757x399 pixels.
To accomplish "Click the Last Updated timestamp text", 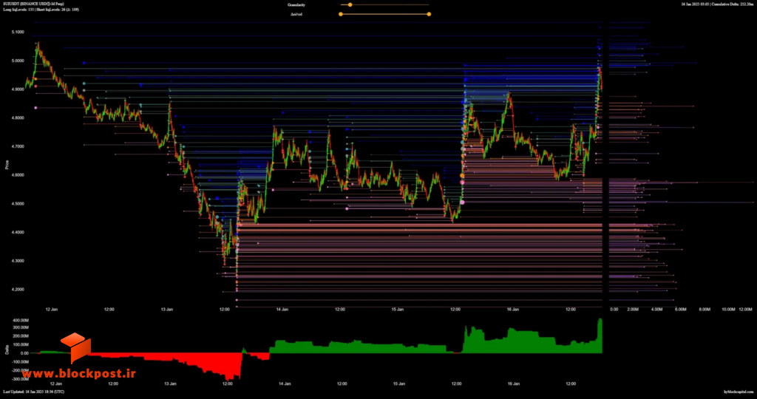I will [x=33, y=392].
